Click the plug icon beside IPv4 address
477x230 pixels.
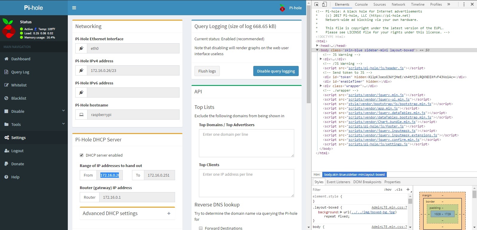tap(81, 70)
